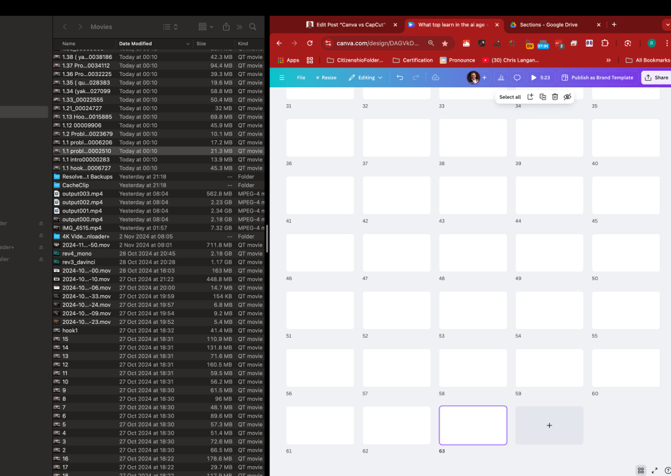Change Finder list view with the view switcher

point(171,26)
